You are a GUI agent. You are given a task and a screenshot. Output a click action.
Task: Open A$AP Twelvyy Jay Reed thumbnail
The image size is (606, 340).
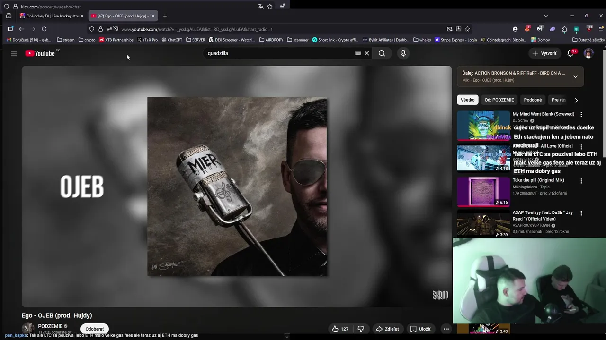(x=483, y=224)
